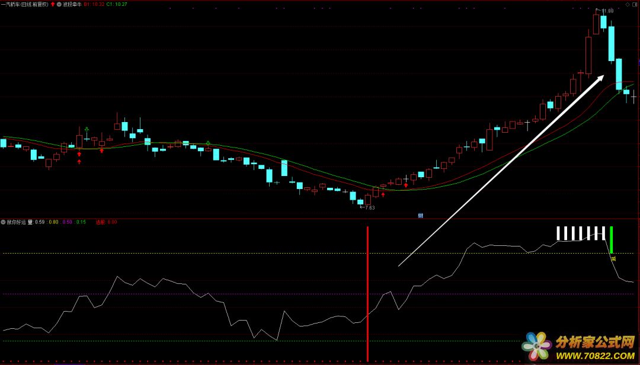Click the colorful flower logo of 分析家公式网

pyautogui.click(x=537, y=347)
